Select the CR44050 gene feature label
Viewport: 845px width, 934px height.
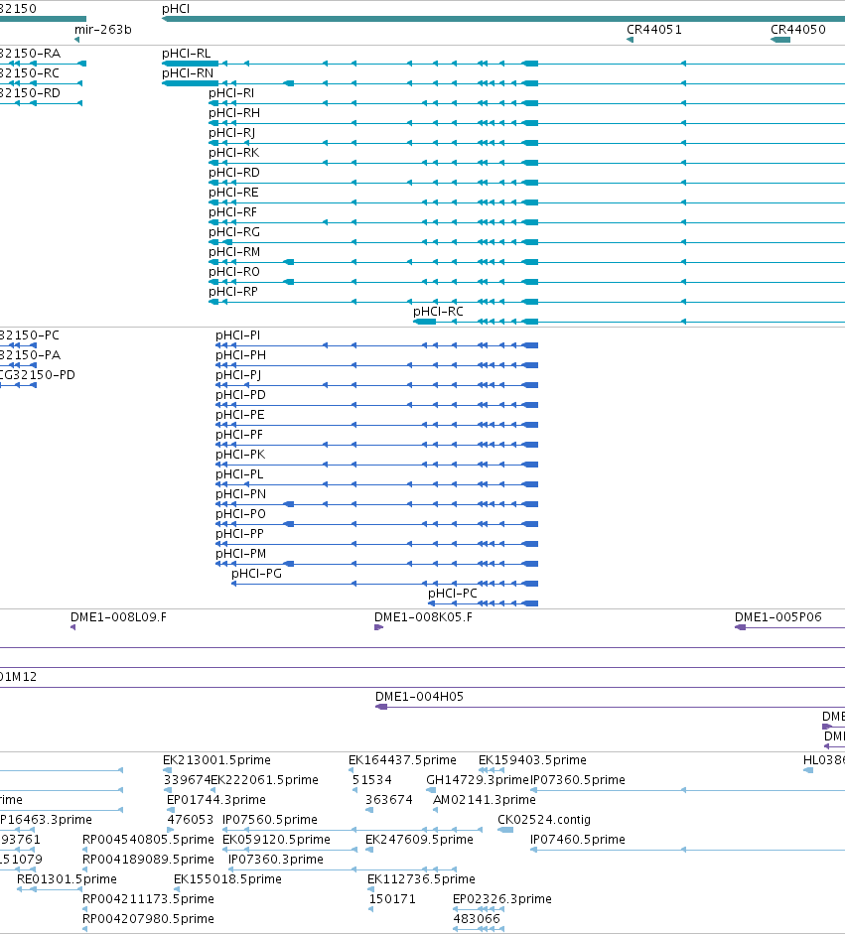(x=798, y=29)
